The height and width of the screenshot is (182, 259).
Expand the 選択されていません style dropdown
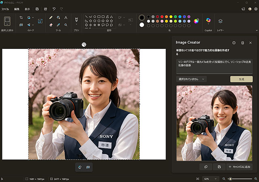point(191,79)
